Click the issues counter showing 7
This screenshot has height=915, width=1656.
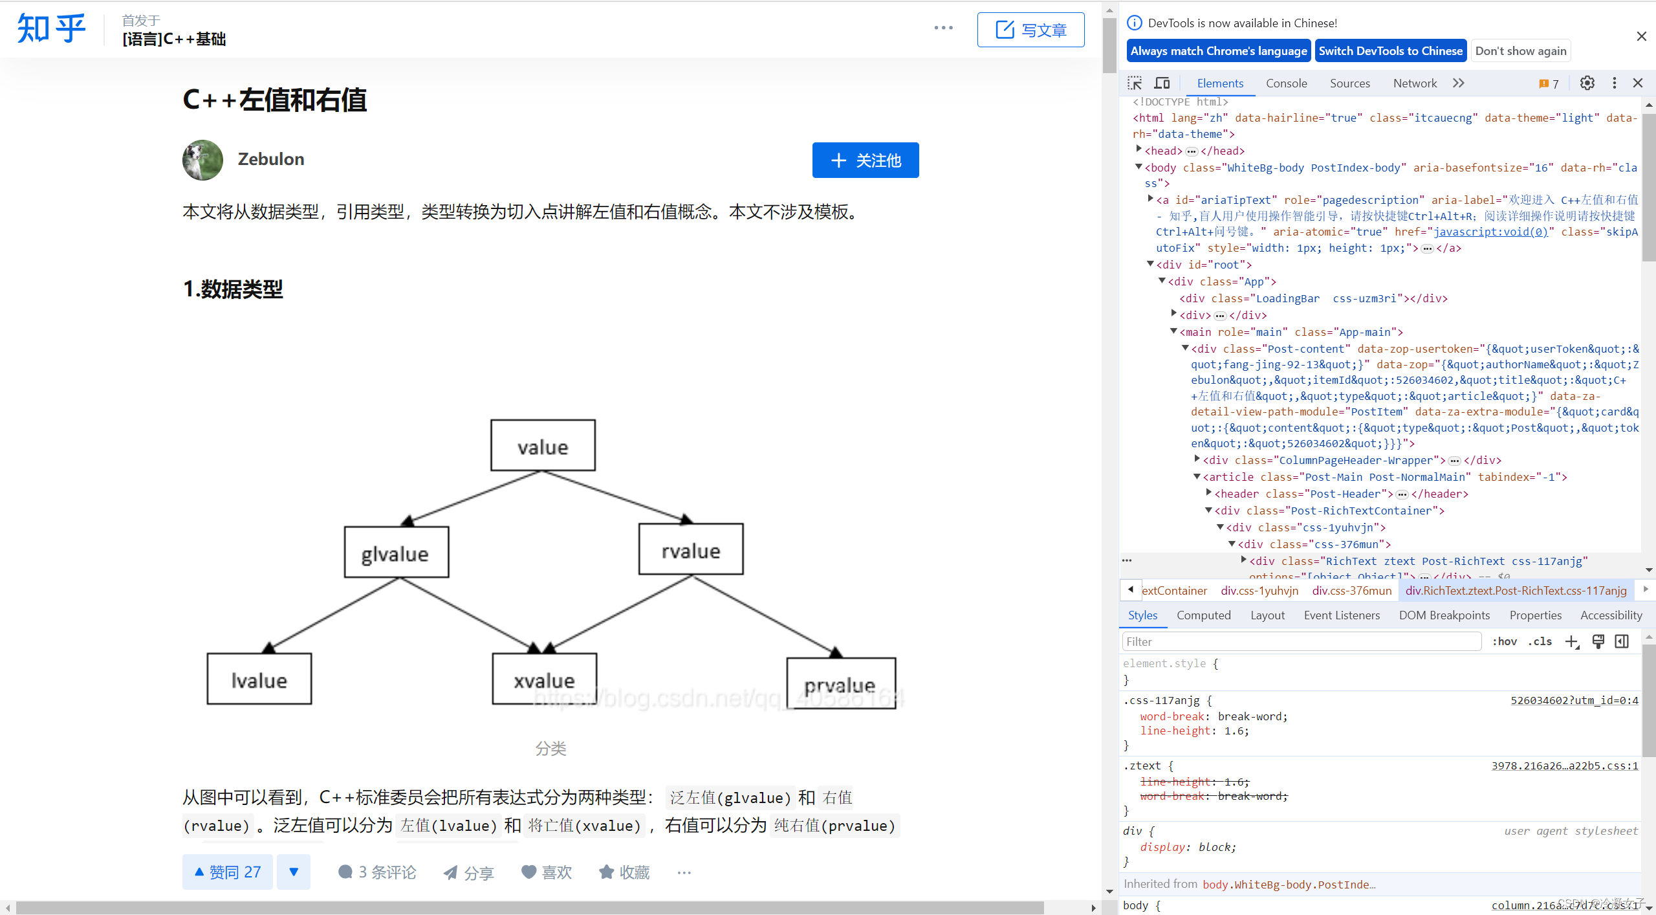click(x=1549, y=83)
